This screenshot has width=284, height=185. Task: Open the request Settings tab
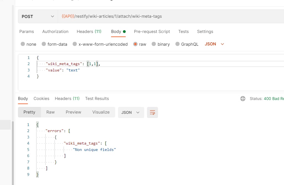tap(205, 32)
